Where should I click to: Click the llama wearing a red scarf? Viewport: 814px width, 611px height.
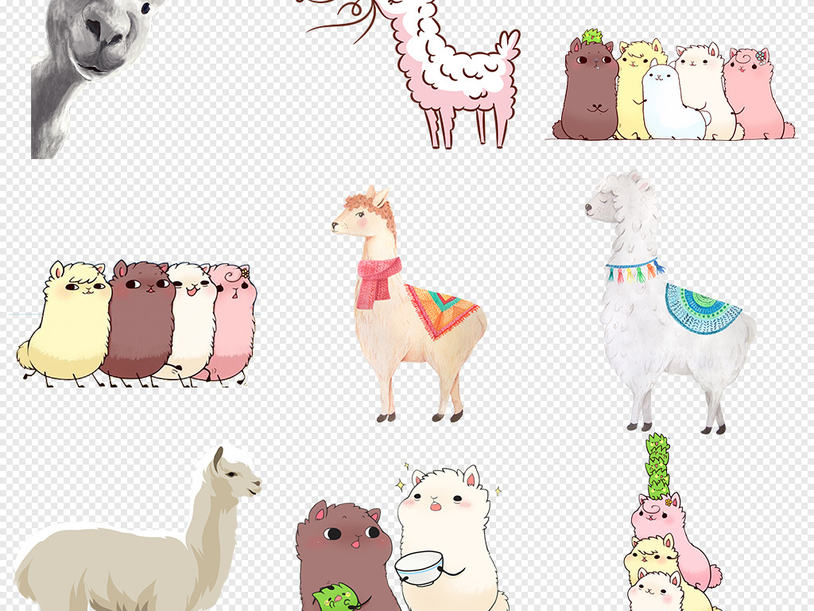pyautogui.click(x=409, y=303)
